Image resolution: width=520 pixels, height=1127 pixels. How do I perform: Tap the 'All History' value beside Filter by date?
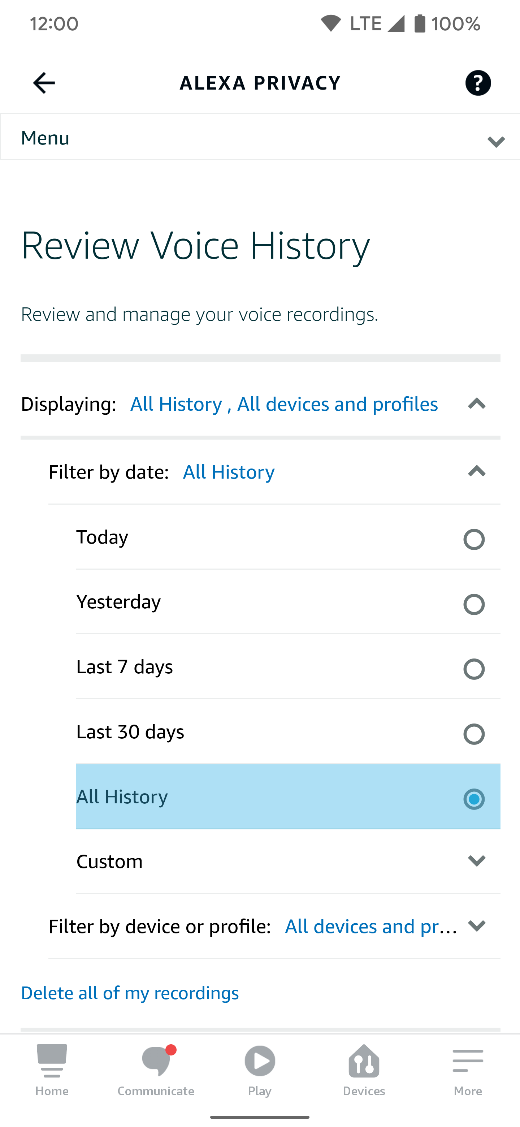(229, 472)
